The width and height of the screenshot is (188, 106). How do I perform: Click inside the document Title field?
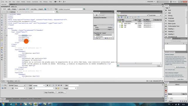(x=70, y=9)
